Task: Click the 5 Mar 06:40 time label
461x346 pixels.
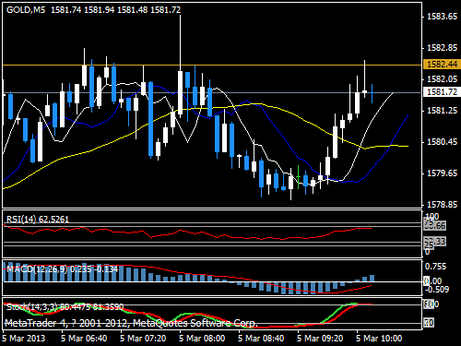Action: 84,339
